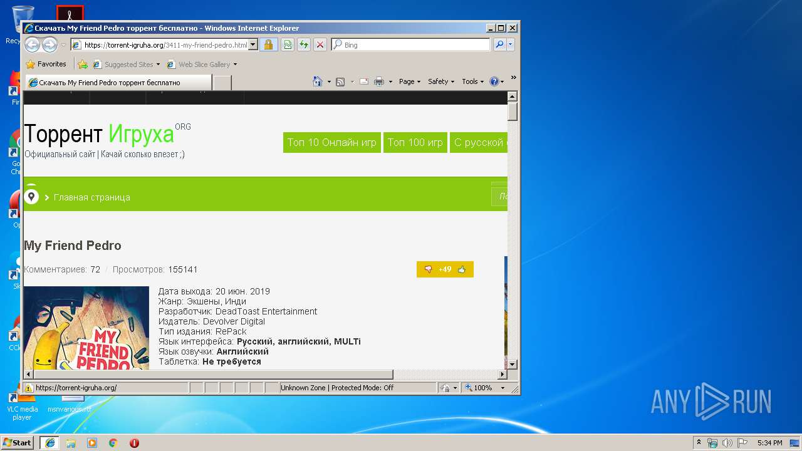Viewport: 802px width, 451px height.
Task: Click the search magnifier button
Action: coord(499,44)
